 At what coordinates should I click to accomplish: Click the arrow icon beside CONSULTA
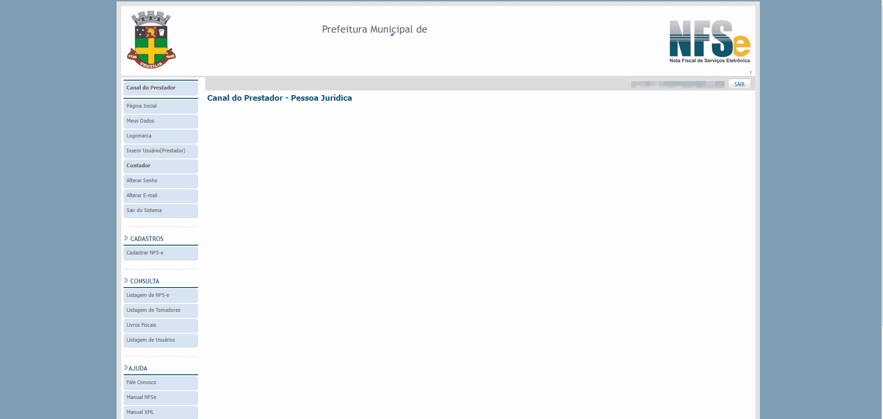126,281
